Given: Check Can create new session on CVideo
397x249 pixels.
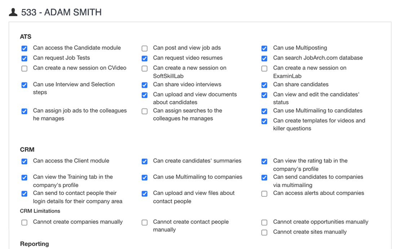Looking at the screenshot, I should click(25, 68).
